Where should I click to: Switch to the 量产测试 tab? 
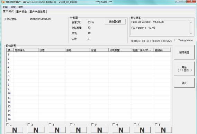coord(8,11)
